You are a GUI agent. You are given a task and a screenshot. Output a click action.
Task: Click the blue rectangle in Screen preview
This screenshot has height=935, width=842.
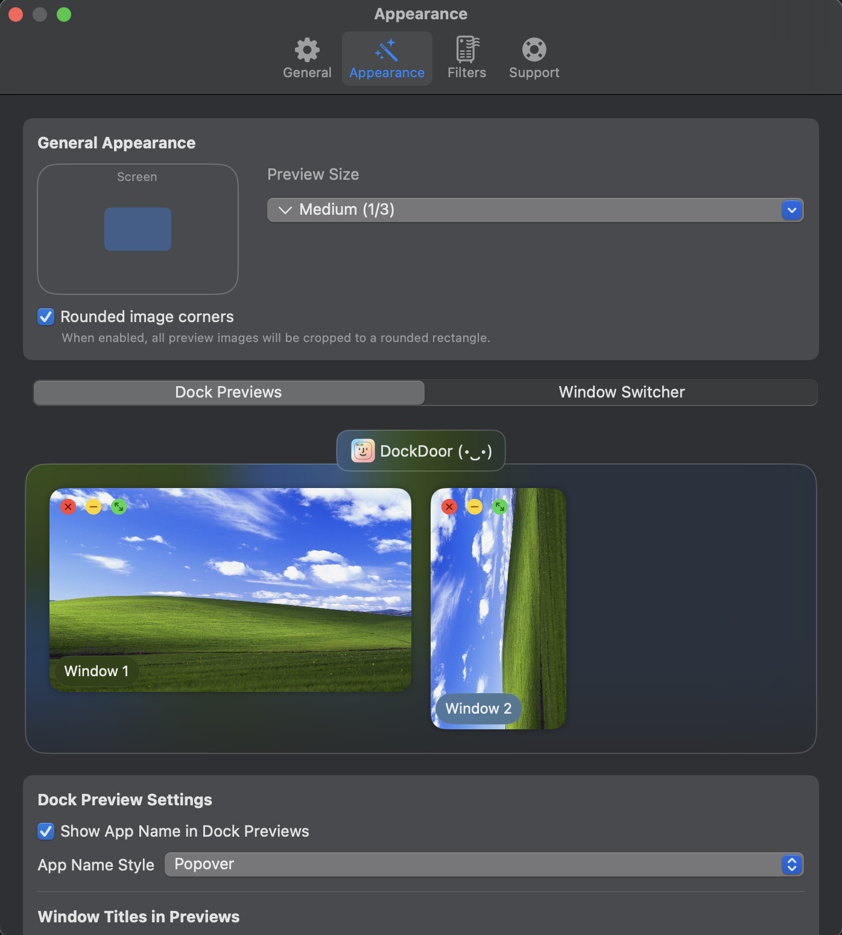point(138,229)
